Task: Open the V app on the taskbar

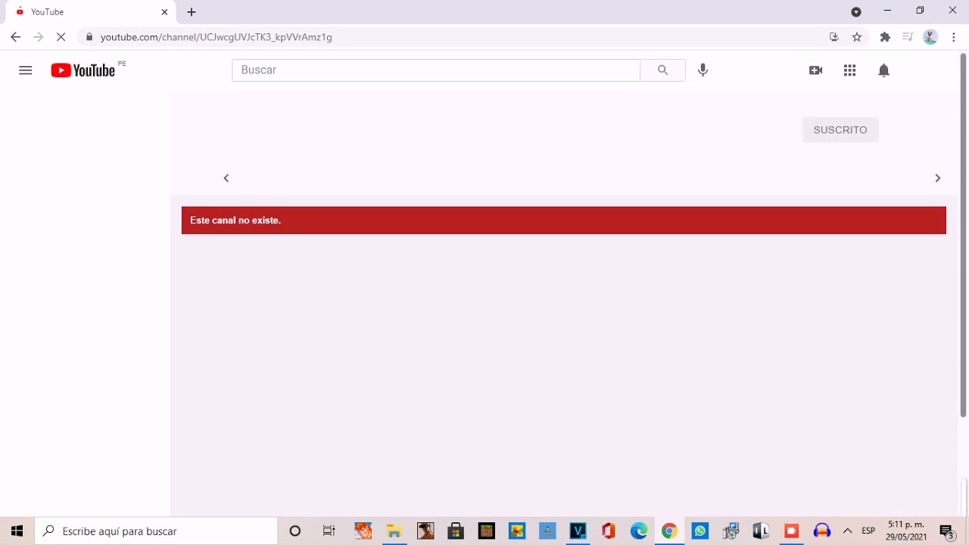Action: [578, 531]
